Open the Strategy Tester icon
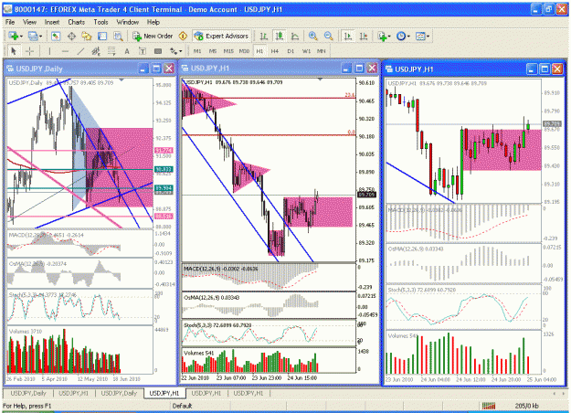The image size is (571, 413). click(118, 36)
